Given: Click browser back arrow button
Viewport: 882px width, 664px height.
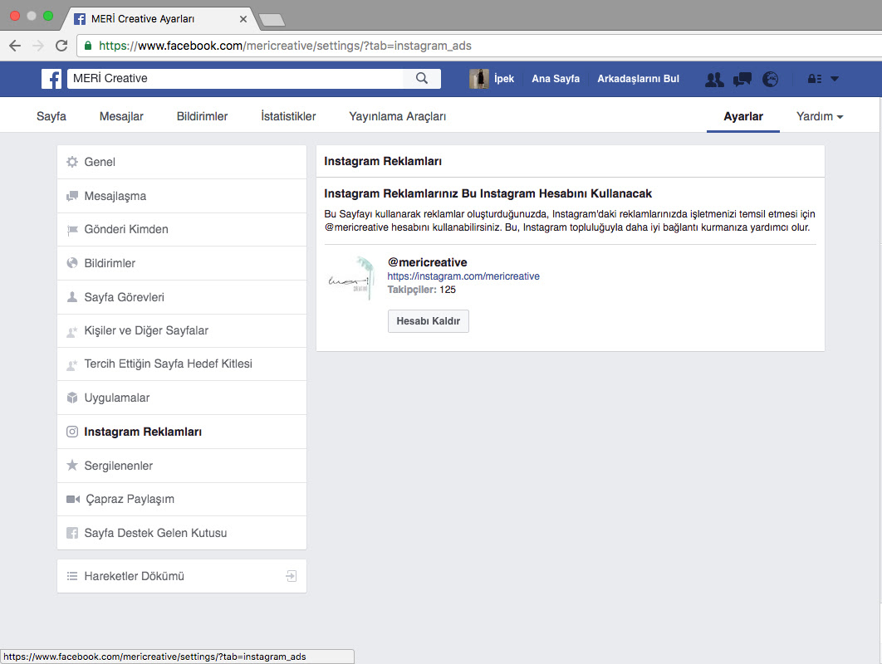Looking at the screenshot, I should (x=15, y=46).
